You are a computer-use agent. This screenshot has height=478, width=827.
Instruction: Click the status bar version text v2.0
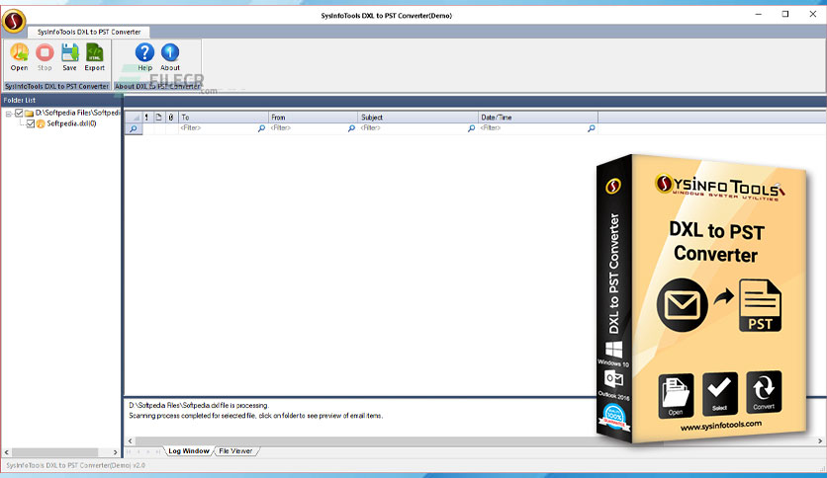[x=138, y=465]
